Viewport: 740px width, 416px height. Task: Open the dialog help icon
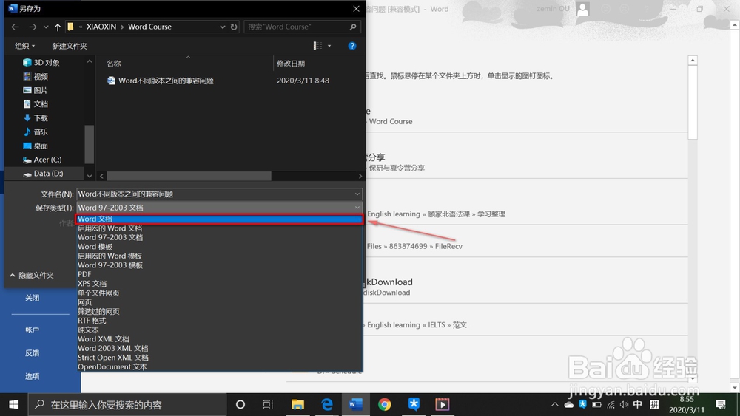click(352, 46)
